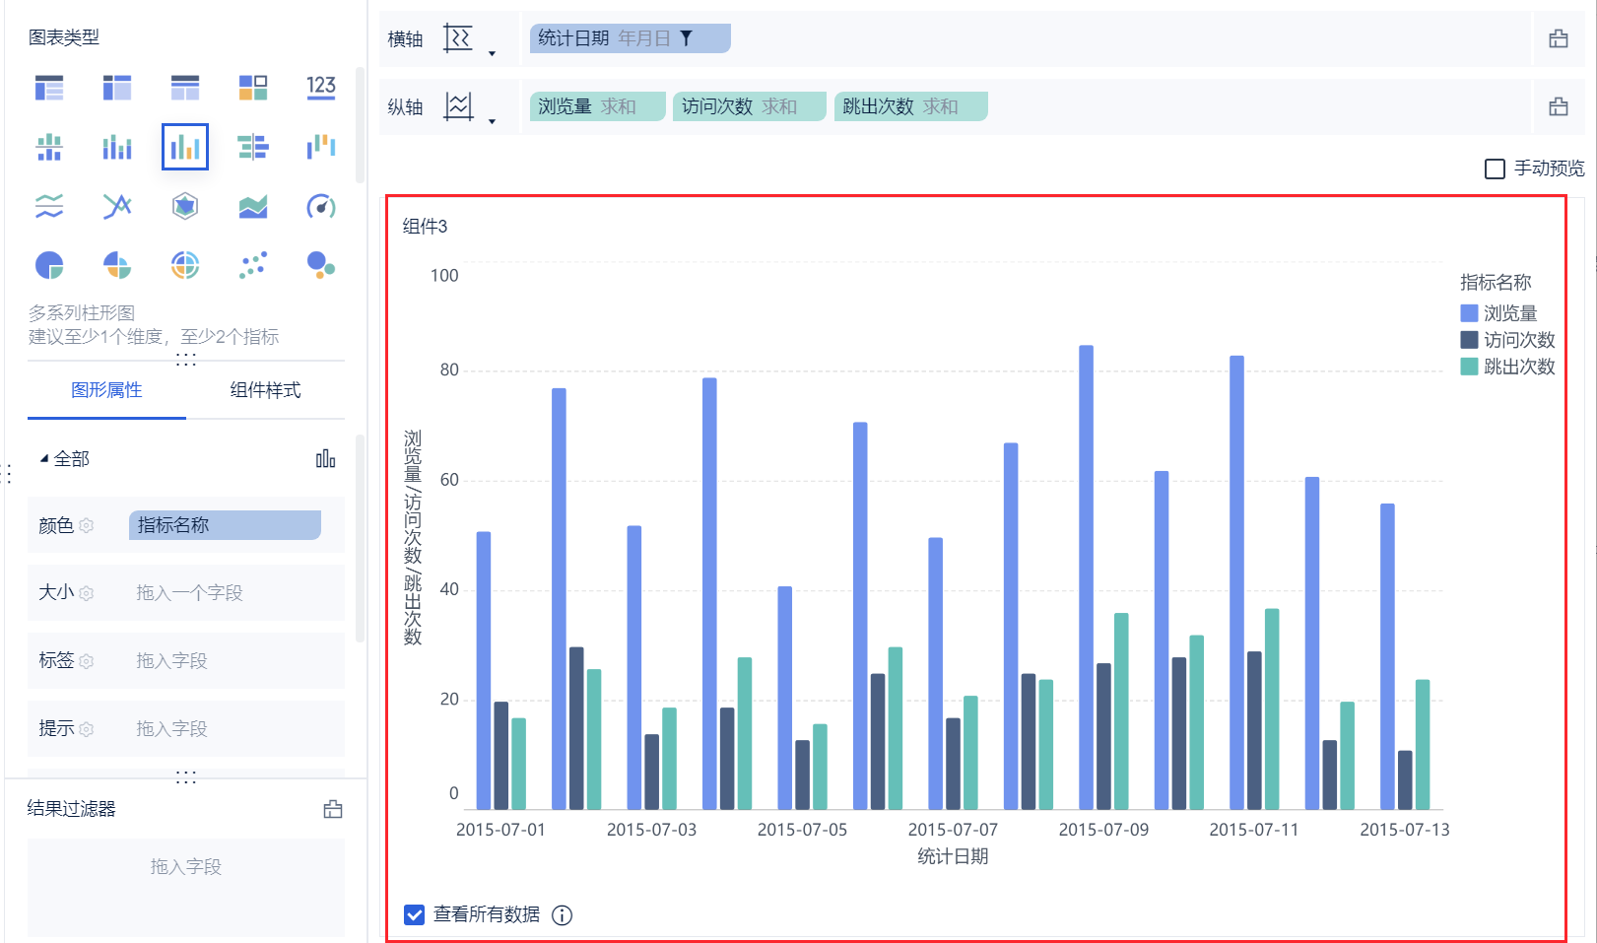The image size is (1597, 943).
Task: Open the gear settings next to 大小
Action: [x=87, y=593]
